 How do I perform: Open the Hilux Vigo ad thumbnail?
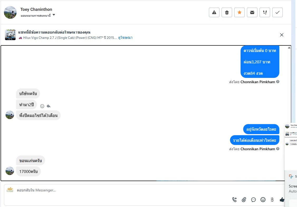[10, 35]
